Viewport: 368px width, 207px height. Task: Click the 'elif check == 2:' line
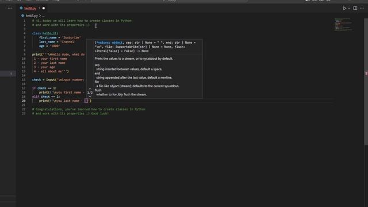point(46,97)
